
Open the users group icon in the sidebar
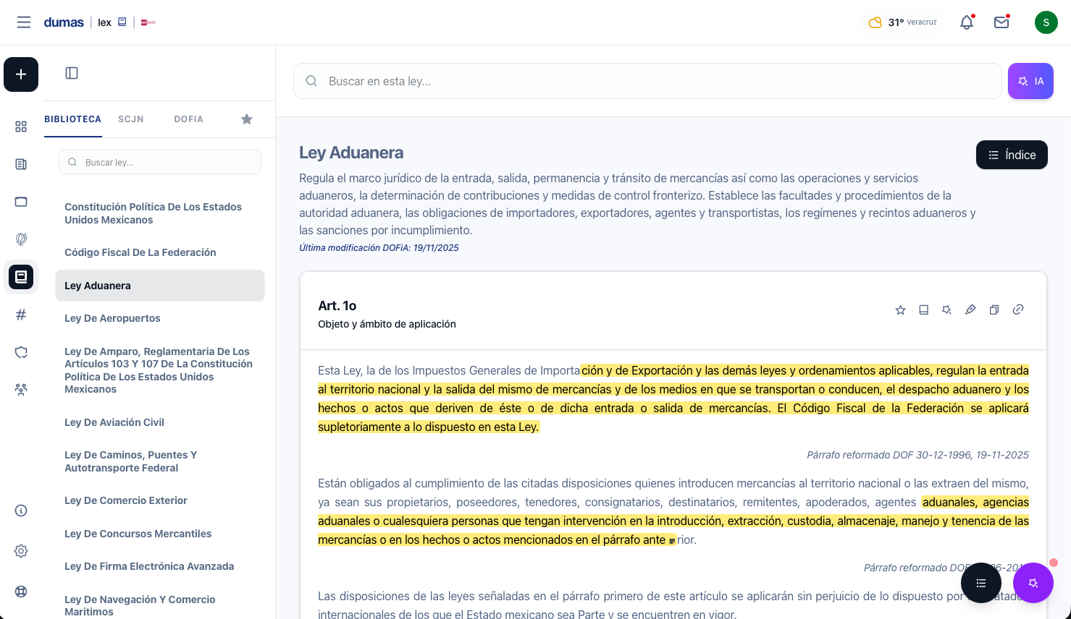21,390
